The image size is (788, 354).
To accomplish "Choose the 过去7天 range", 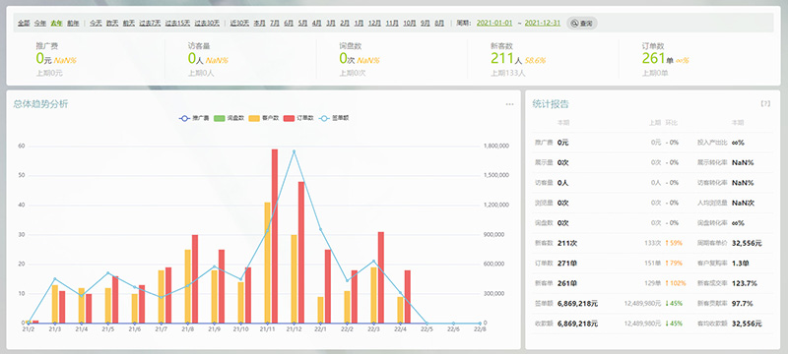I will coord(150,23).
